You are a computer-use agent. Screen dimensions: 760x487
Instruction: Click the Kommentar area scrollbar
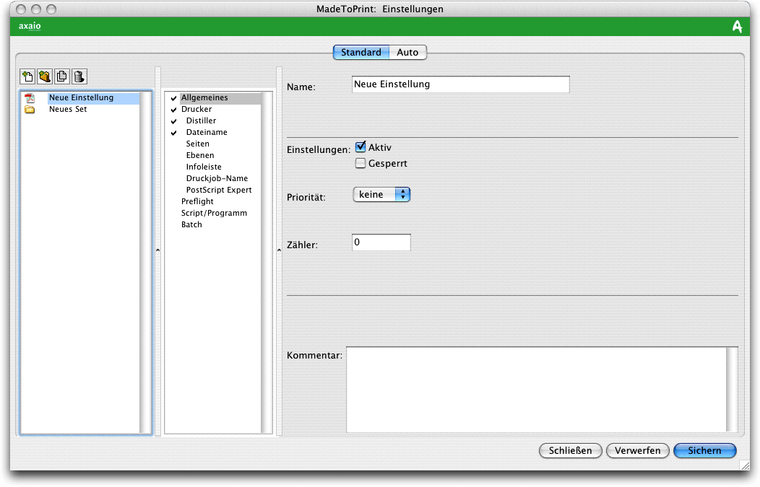coord(732,390)
